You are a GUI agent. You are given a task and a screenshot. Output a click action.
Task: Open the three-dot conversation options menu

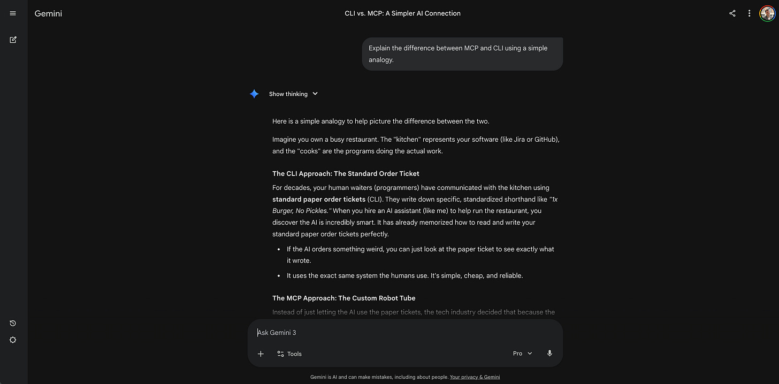[x=749, y=13]
